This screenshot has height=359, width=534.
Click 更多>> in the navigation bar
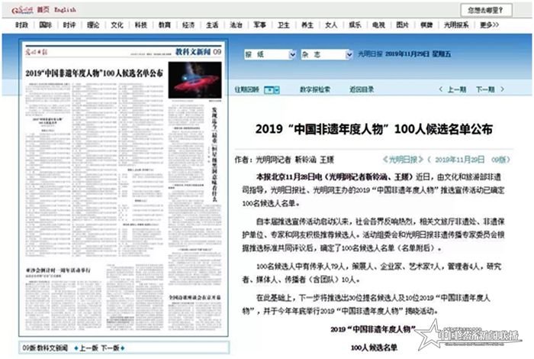[x=490, y=25]
